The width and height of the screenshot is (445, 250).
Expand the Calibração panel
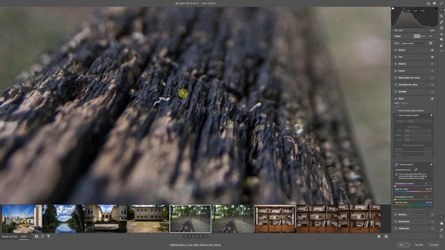396,228
